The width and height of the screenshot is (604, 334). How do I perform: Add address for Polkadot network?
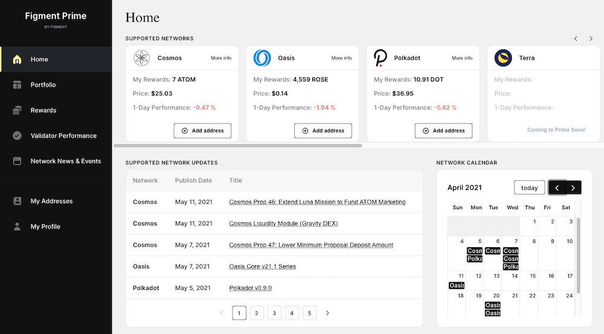coord(443,131)
